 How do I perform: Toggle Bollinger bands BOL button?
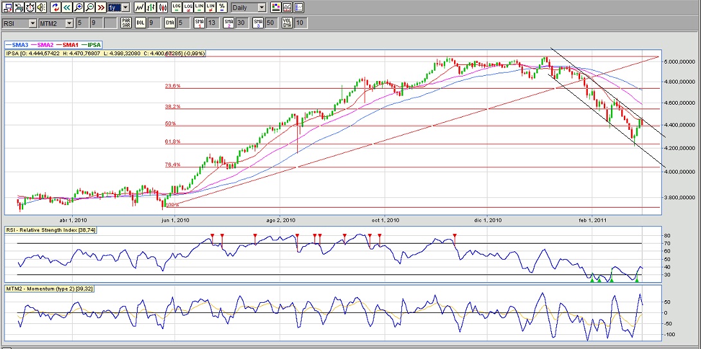tap(140, 23)
